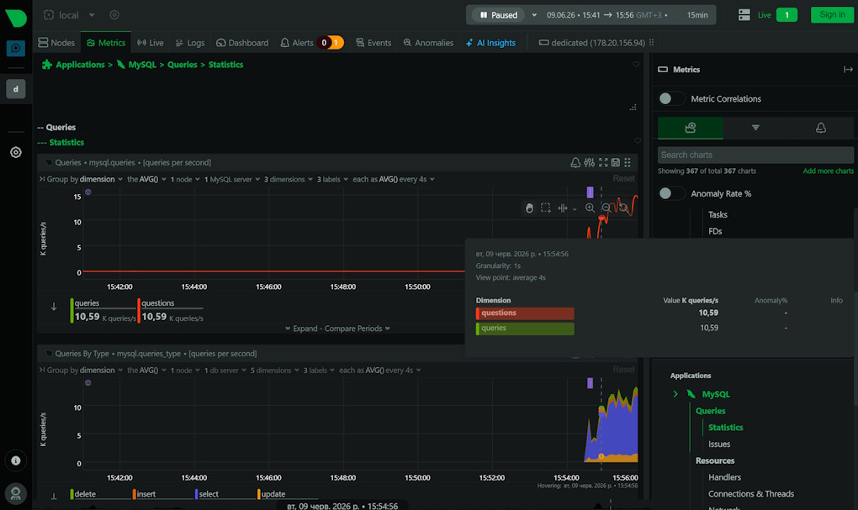Click purple anomaly marker on Queries chart
858x510 pixels.
[590, 192]
